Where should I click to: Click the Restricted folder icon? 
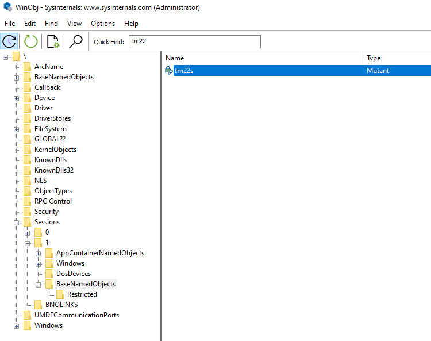(x=60, y=294)
